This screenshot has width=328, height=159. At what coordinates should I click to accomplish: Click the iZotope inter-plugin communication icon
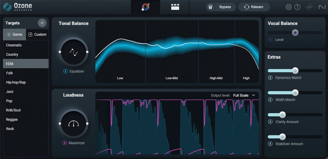point(309,7)
